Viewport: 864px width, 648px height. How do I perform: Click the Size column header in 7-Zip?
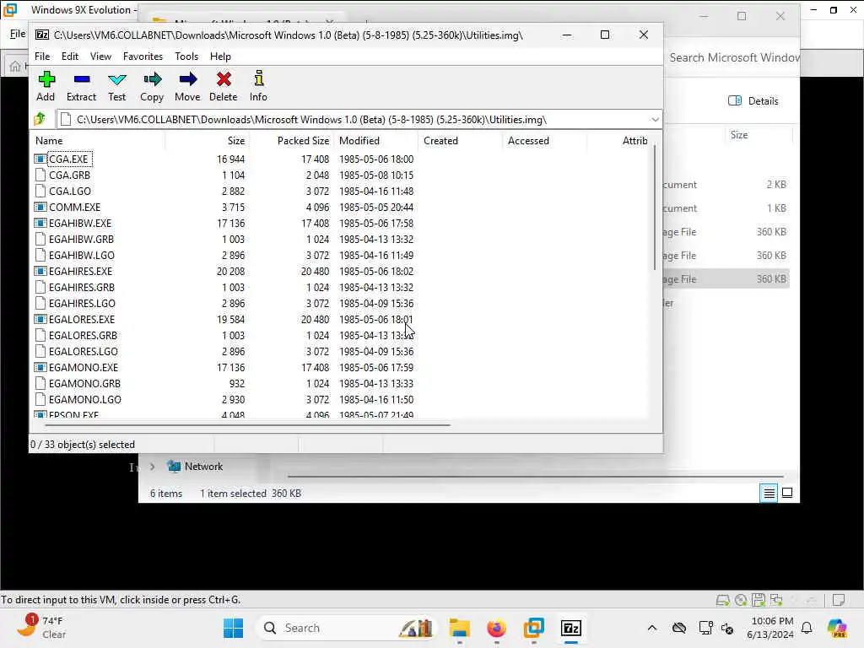(208, 141)
